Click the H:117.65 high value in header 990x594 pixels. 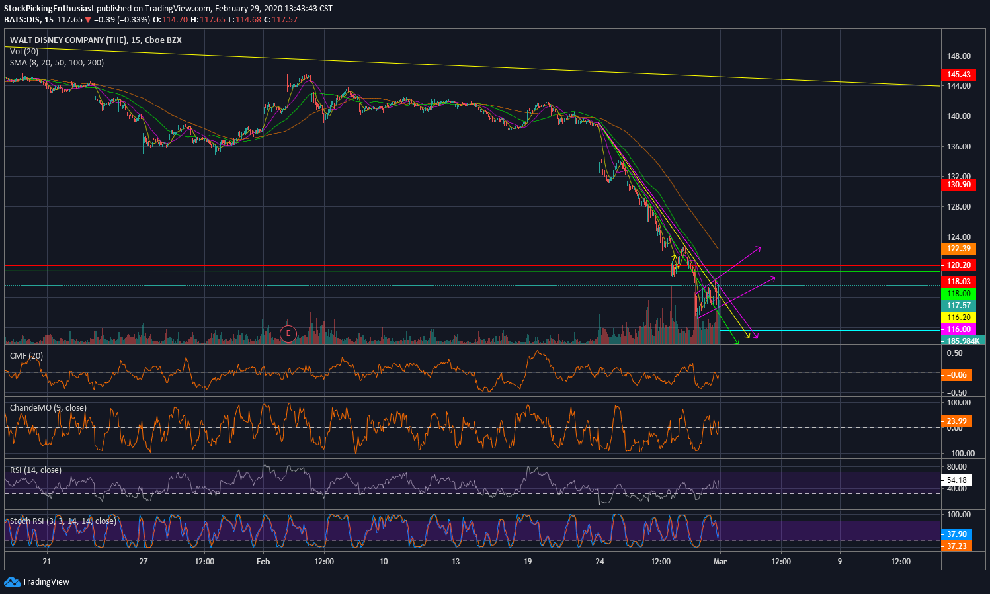tap(208, 20)
